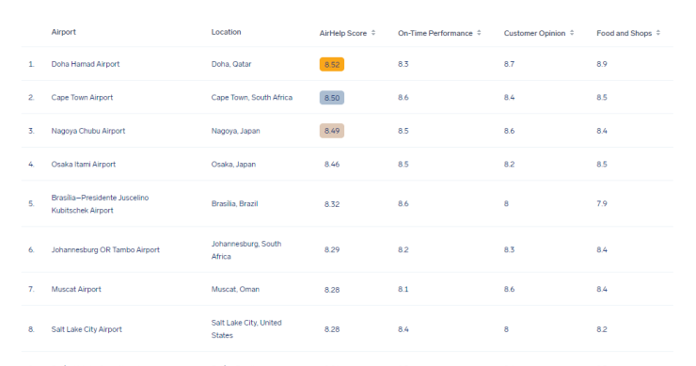The height and width of the screenshot is (366, 696).
Task: Sort using Food and Shops arrows
Action: [x=658, y=33]
